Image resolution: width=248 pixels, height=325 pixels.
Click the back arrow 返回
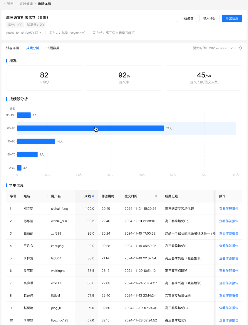[9, 4]
